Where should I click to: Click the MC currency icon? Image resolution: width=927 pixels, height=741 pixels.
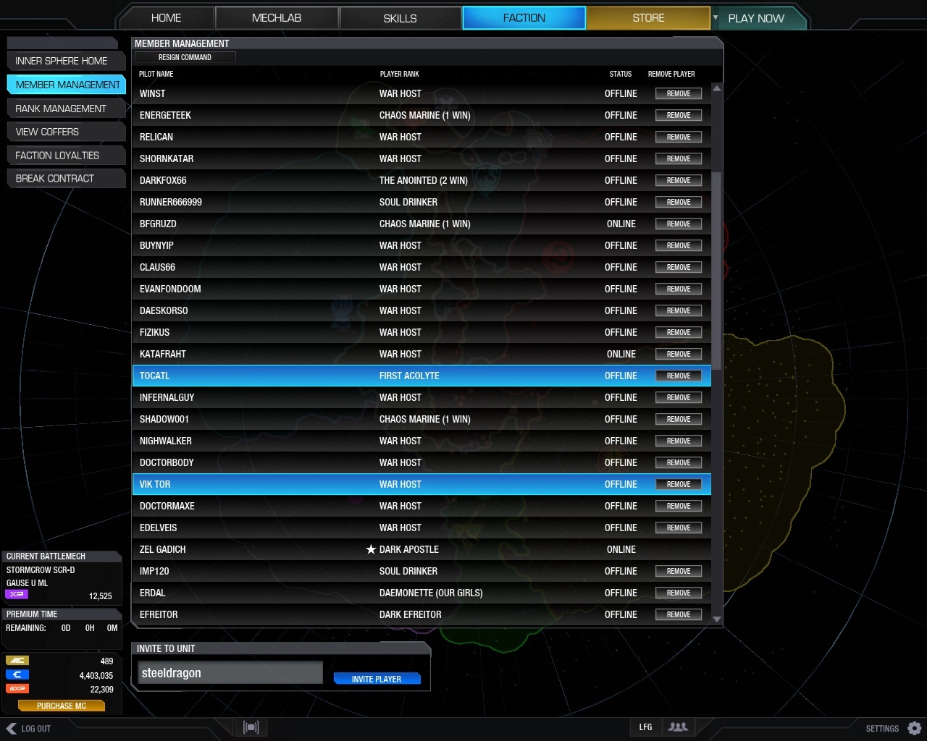17,661
